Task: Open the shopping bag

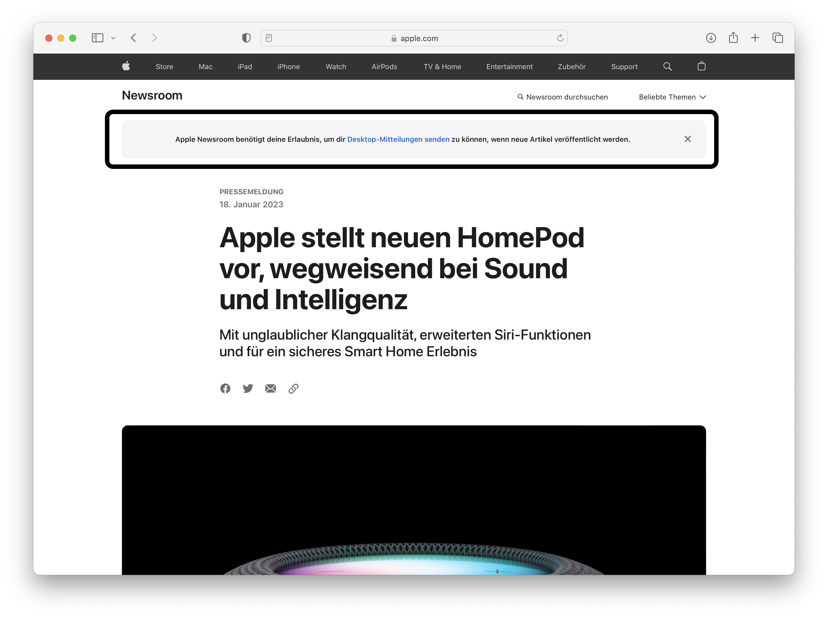Action: (x=702, y=66)
